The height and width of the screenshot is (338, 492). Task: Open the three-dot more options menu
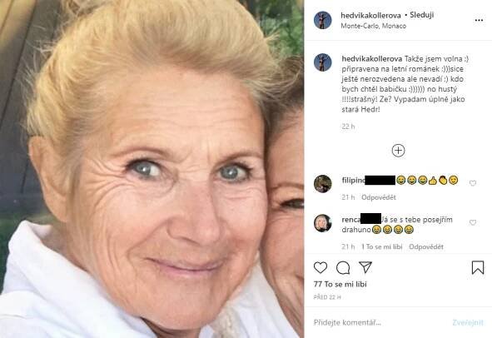pos(479,21)
